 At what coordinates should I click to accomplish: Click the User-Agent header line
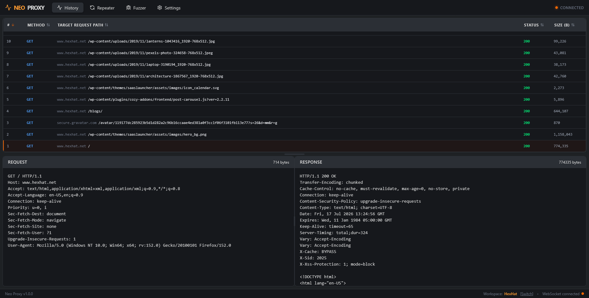pyautogui.click(x=119, y=245)
